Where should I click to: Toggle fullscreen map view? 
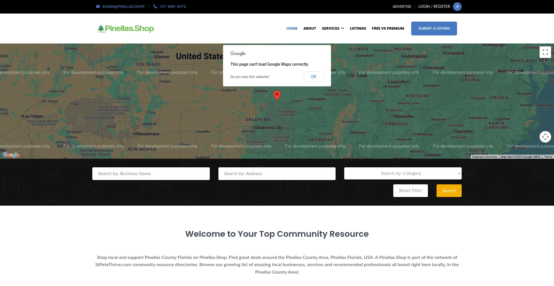pyautogui.click(x=545, y=52)
